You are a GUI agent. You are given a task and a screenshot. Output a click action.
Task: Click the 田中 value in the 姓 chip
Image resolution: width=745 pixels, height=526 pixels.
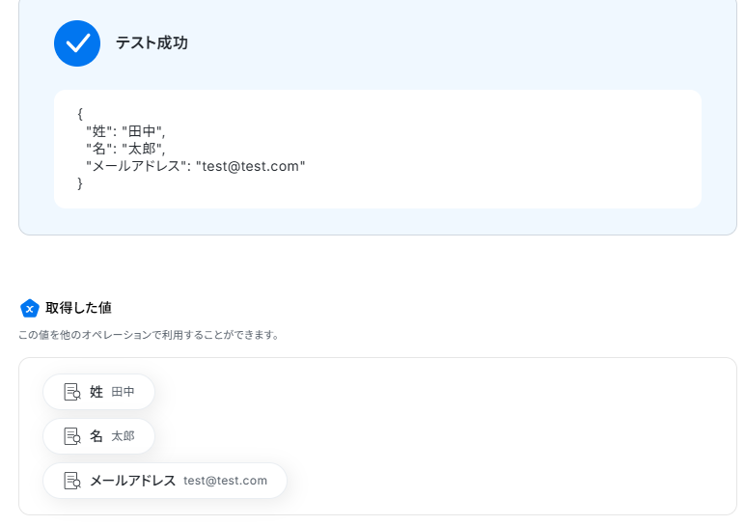124,392
